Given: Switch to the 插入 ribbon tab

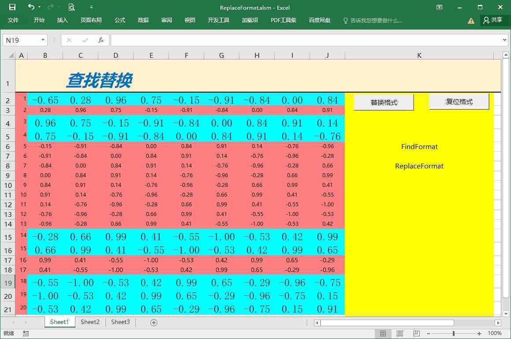Looking at the screenshot, I should click(x=62, y=20).
